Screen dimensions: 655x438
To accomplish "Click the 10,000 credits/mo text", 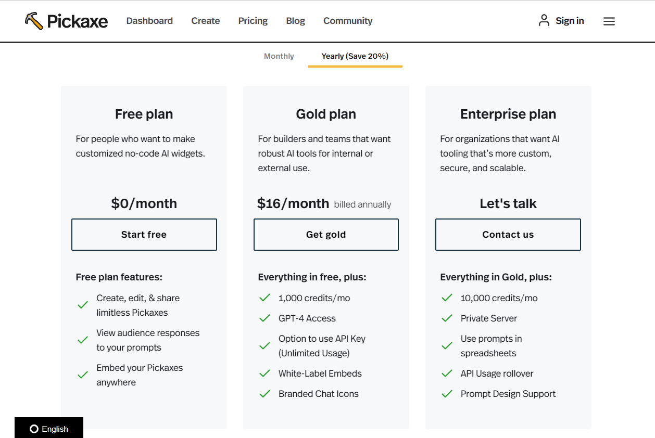I will point(499,298).
